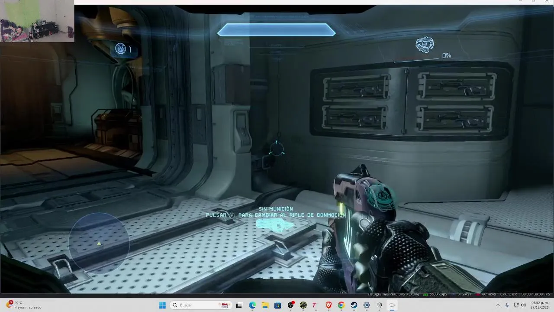Switch to OBS Studio in the taskbar
This screenshot has width=554, height=312.
pyautogui.click(x=290, y=305)
